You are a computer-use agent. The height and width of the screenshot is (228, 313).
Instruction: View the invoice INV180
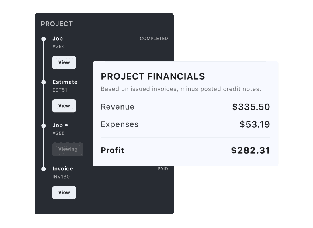pyautogui.click(x=64, y=193)
